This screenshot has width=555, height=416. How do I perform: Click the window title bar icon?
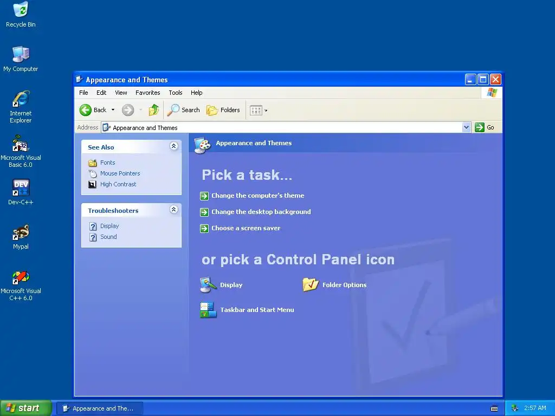(x=79, y=80)
